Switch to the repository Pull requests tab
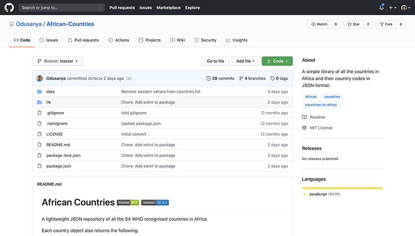This screenshot has width=415, height=236. pyautogui.click(x=83, y=40)
